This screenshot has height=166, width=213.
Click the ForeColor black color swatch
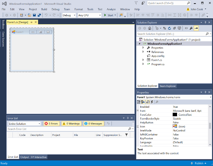[x=175, y=115]
